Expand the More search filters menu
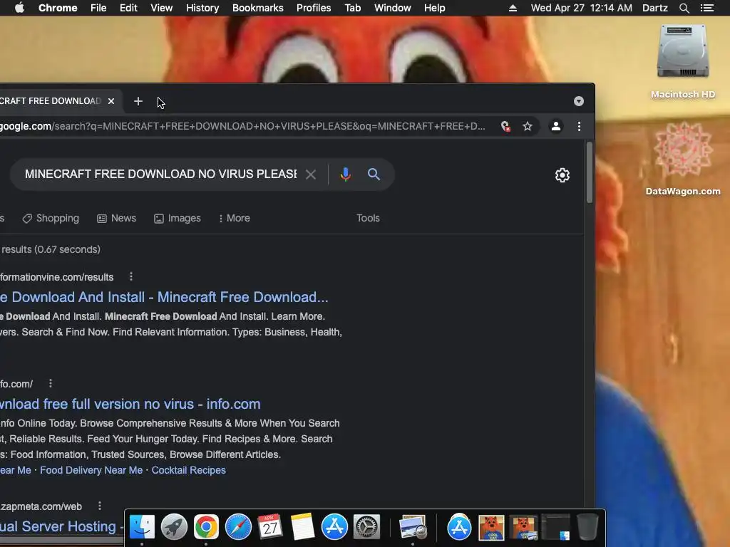 click(234, 218)
